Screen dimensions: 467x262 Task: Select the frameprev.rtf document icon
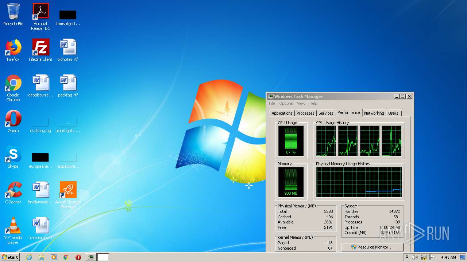click(40, 229)
